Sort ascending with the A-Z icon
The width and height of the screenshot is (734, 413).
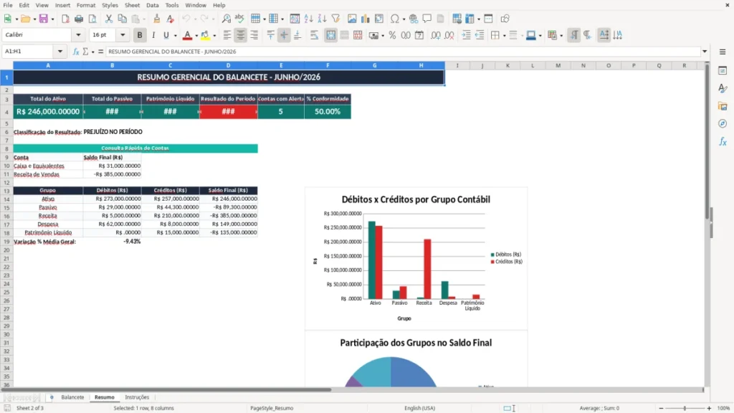tap(308, 19)
